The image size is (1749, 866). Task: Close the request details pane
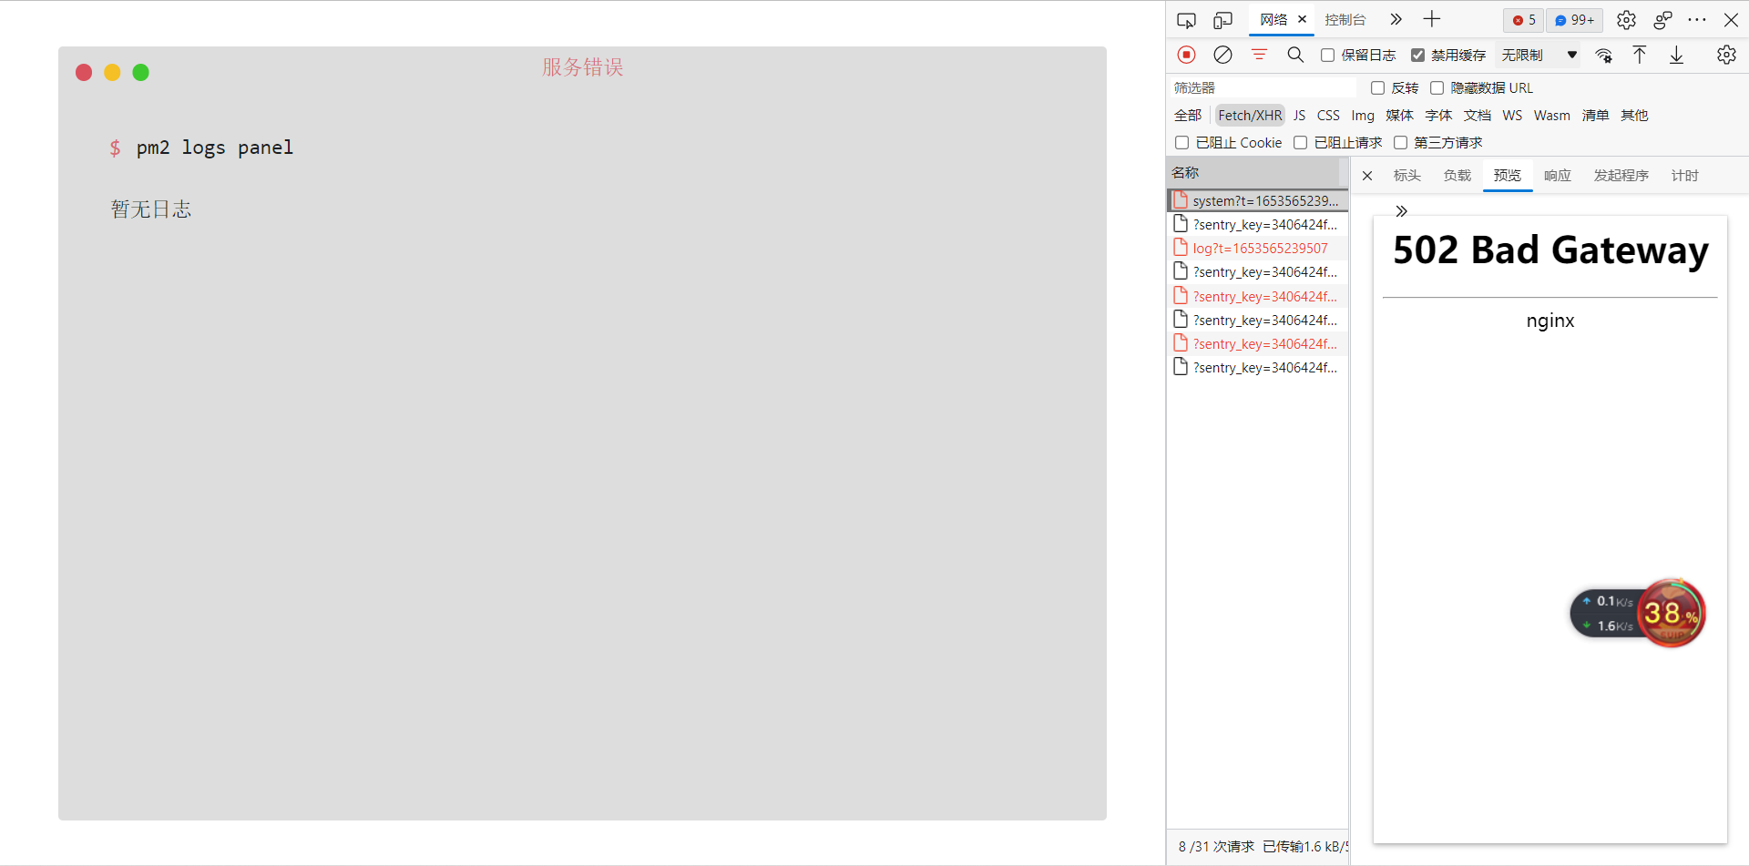[x=1367, y=176]
